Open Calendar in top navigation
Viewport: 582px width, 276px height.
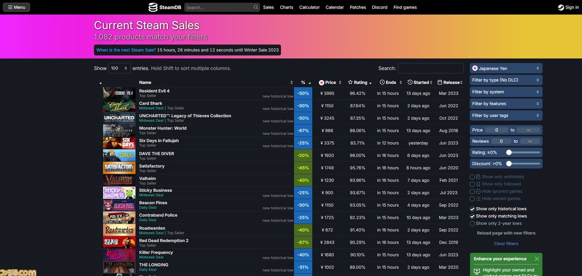coord(335,7)
